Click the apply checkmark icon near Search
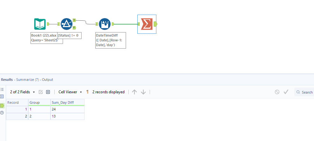 point(286,92)
